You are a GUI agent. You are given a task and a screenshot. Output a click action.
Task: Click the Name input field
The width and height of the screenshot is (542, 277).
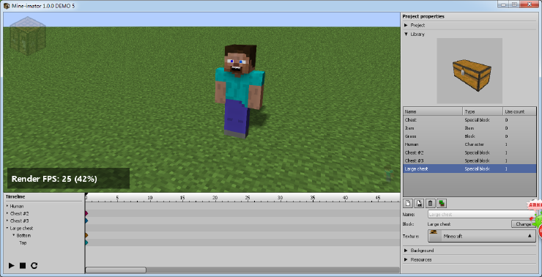[480, 215]
